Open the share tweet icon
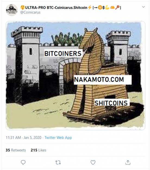Screen dimensions: 150x170 coord(128,162)
